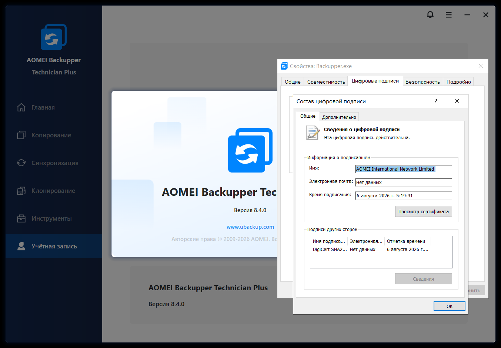Click Отметка времени column header
Screen dimensions: 501x348
pos(408,241)
